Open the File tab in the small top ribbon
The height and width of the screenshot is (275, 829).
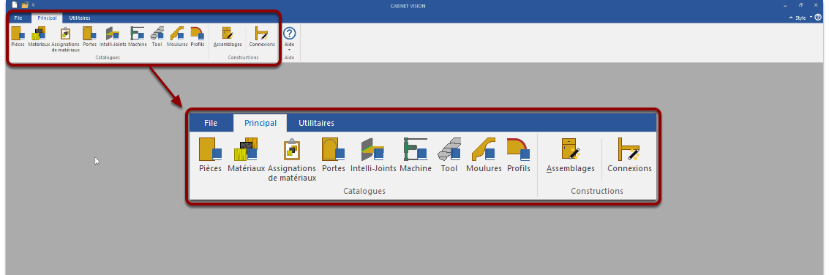click(18, 18)
